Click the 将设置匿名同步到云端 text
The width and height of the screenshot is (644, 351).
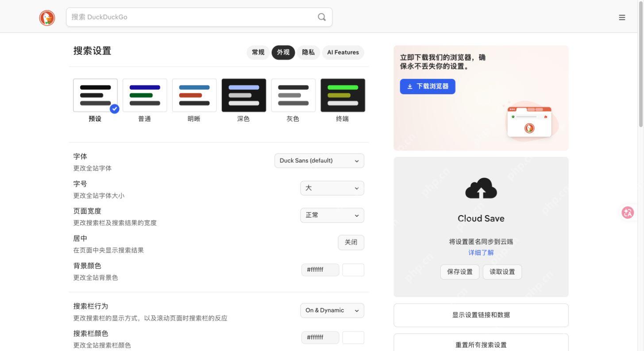[481, 242]
